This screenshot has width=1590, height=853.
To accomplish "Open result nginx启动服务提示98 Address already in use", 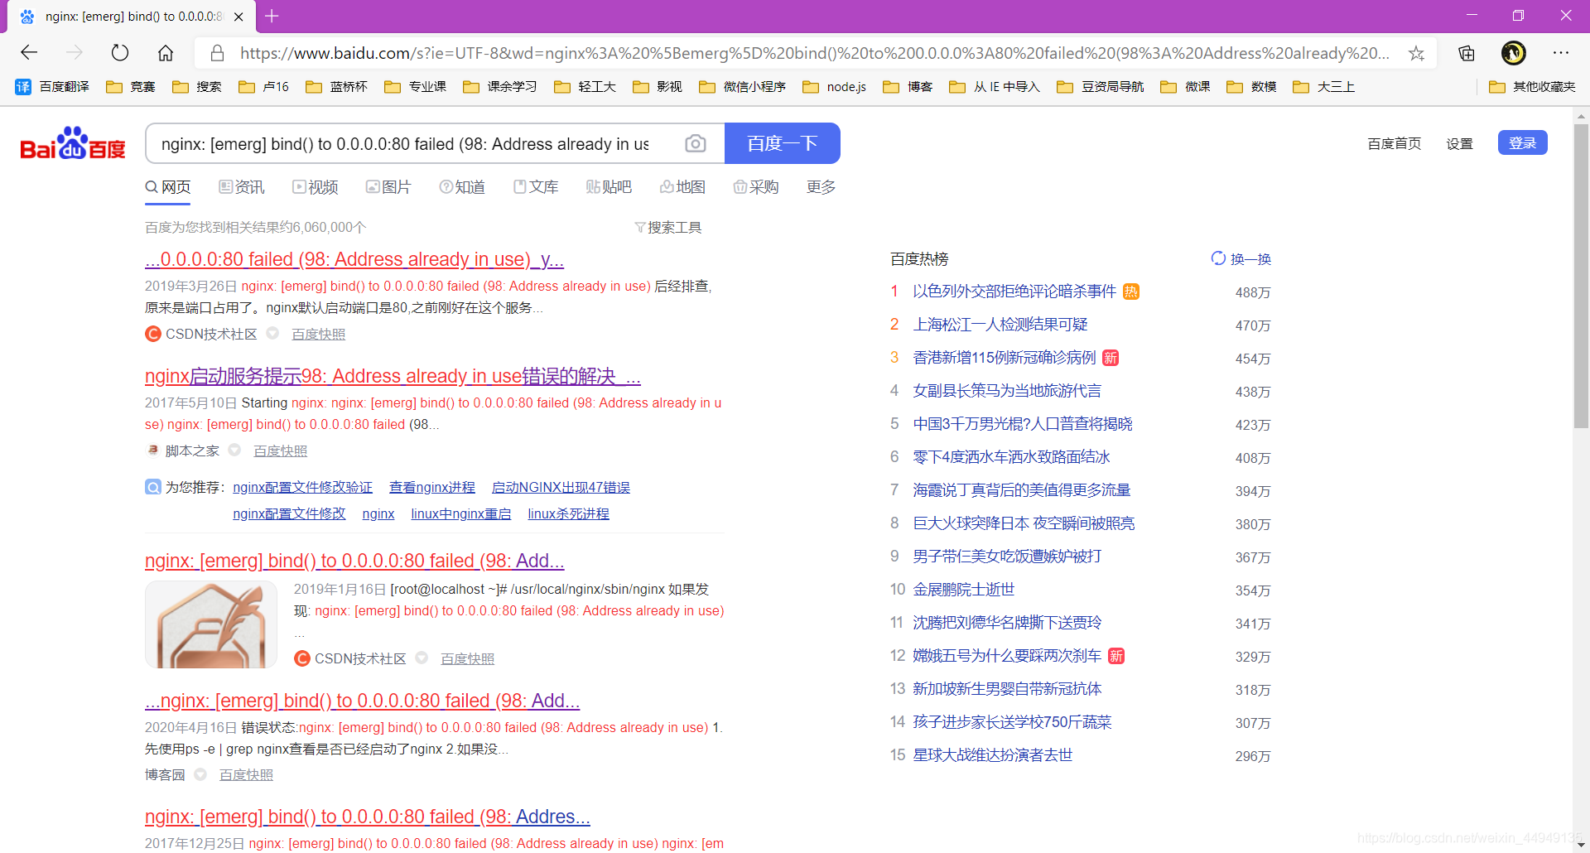I will click(x=393, y=376).
